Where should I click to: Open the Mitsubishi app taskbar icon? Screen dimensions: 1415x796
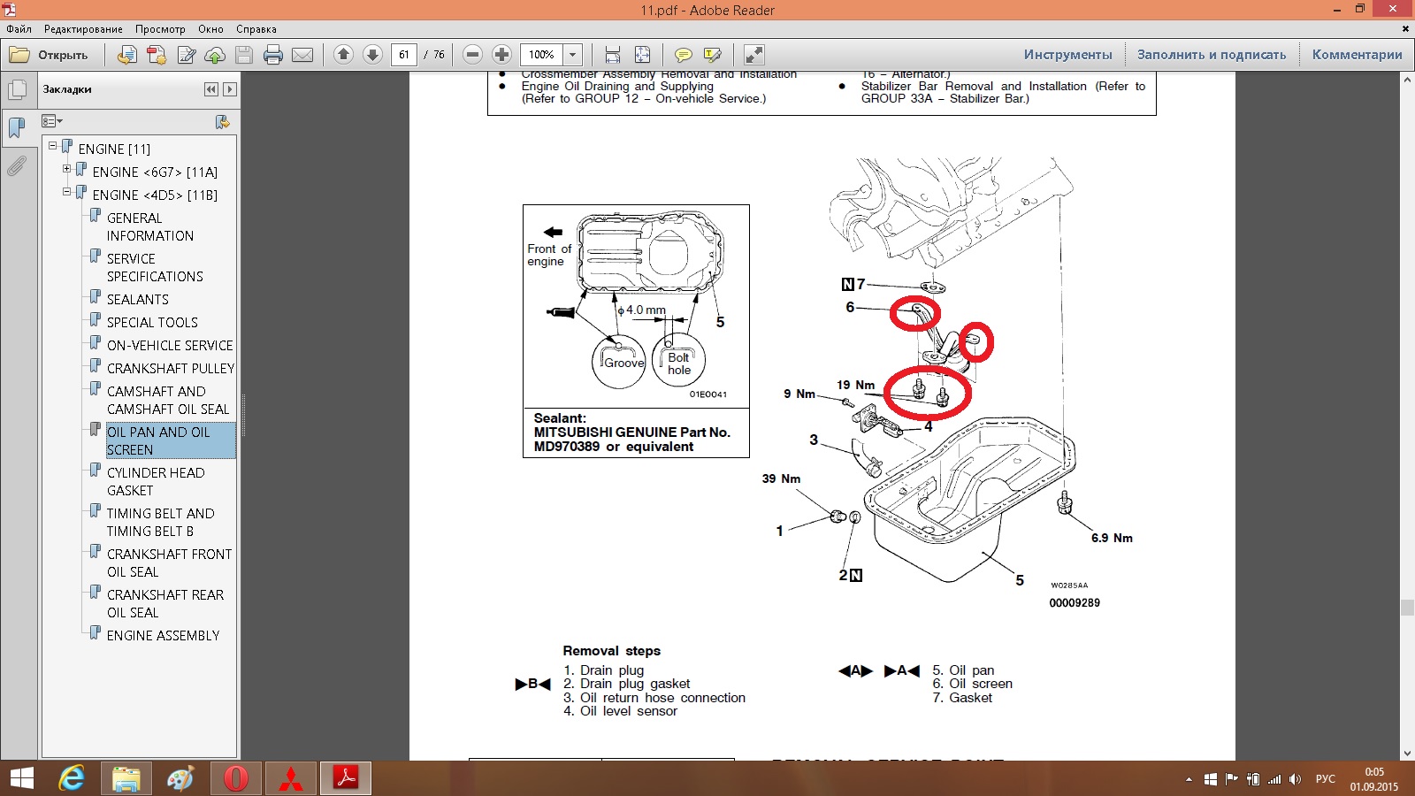click(x=290, y=778)
